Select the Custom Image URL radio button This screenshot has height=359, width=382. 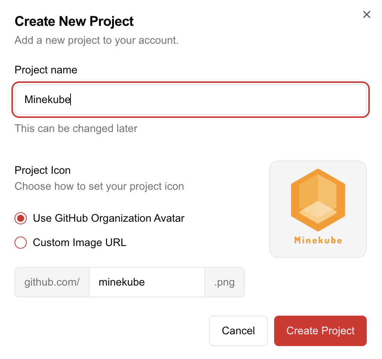click(21, 243)
